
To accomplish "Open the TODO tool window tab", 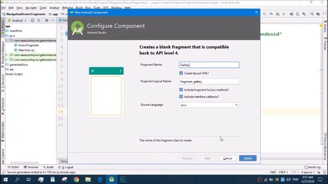I will pyautogui.click(x=13, y=167).
